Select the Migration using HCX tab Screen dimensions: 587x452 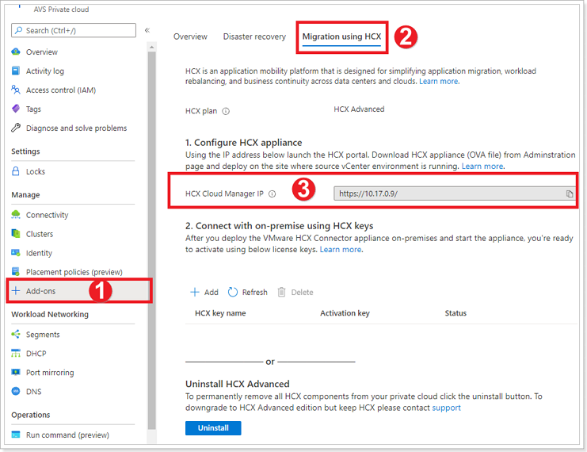point(341,36)
